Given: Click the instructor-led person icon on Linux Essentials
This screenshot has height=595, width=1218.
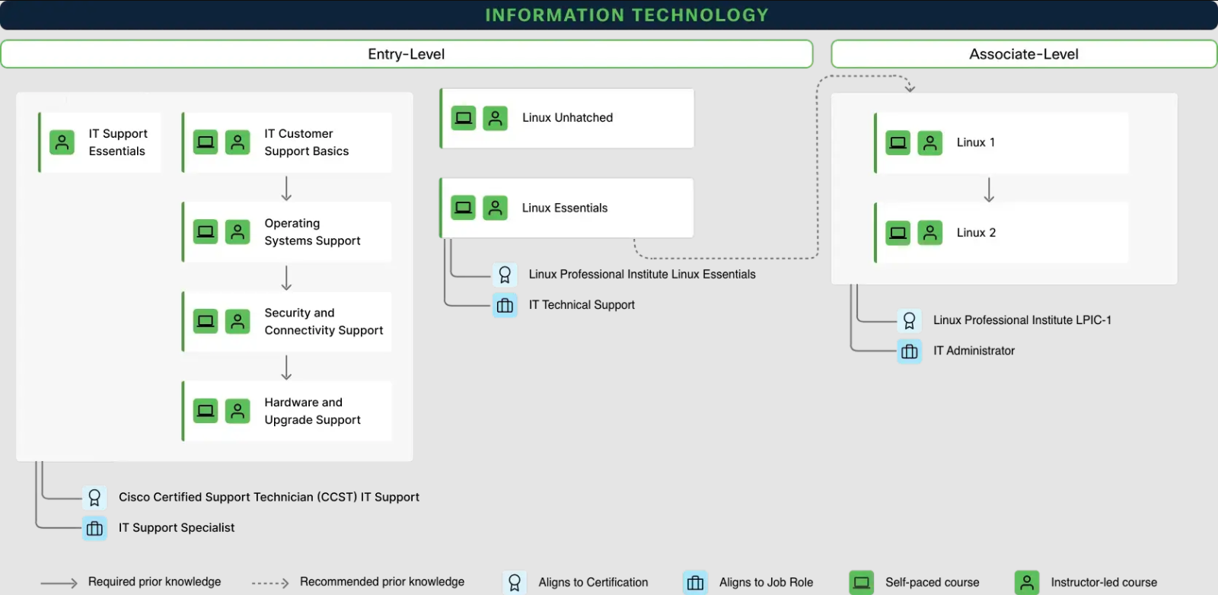Looking at the screenshot, I should (495, 208).
